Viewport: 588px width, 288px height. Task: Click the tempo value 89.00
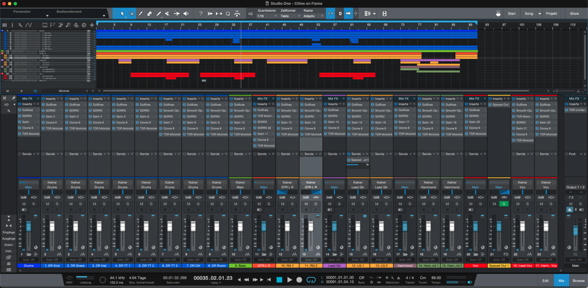click(436, 277)
